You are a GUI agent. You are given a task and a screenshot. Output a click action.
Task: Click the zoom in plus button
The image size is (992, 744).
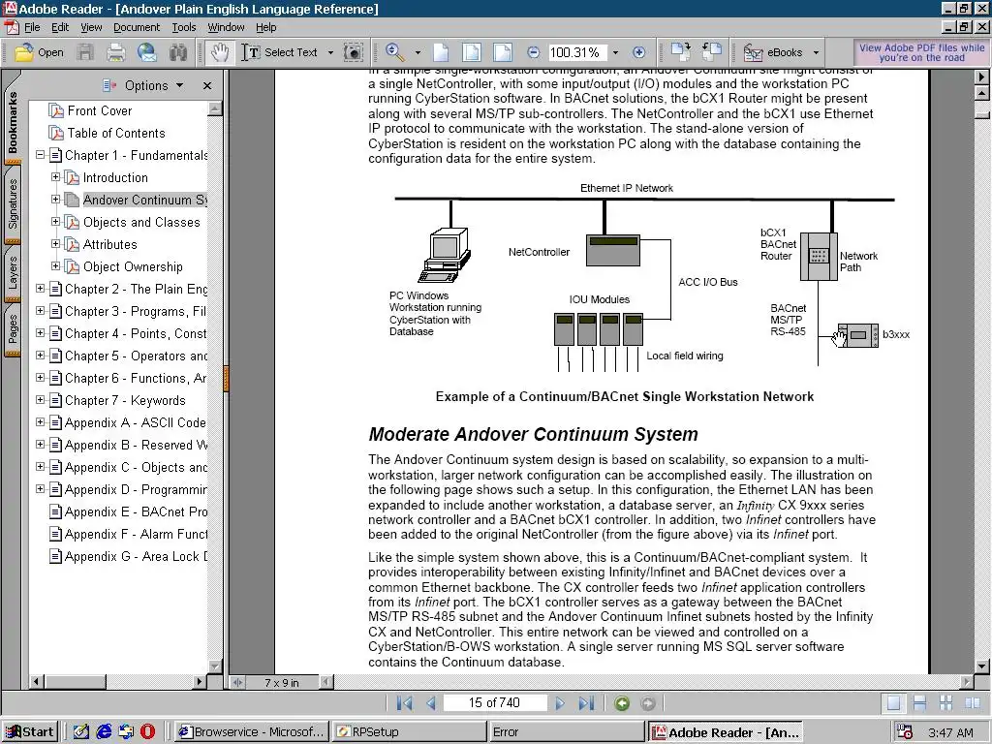(x=639, y=52)
